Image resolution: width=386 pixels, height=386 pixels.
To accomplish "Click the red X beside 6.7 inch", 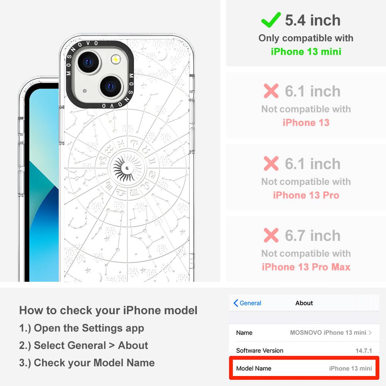I will (x=271, y=235).
